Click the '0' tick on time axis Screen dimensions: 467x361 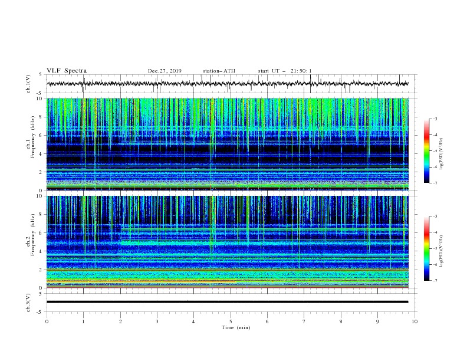click(47, 321)
